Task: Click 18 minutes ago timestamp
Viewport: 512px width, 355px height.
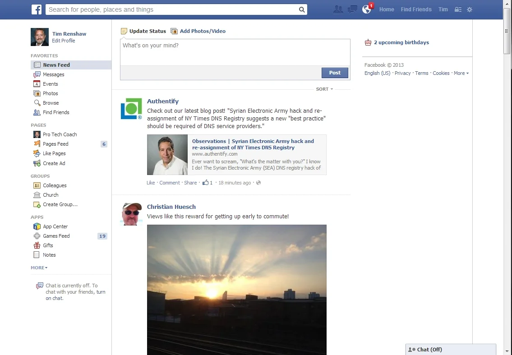Action: coord(235,183)
